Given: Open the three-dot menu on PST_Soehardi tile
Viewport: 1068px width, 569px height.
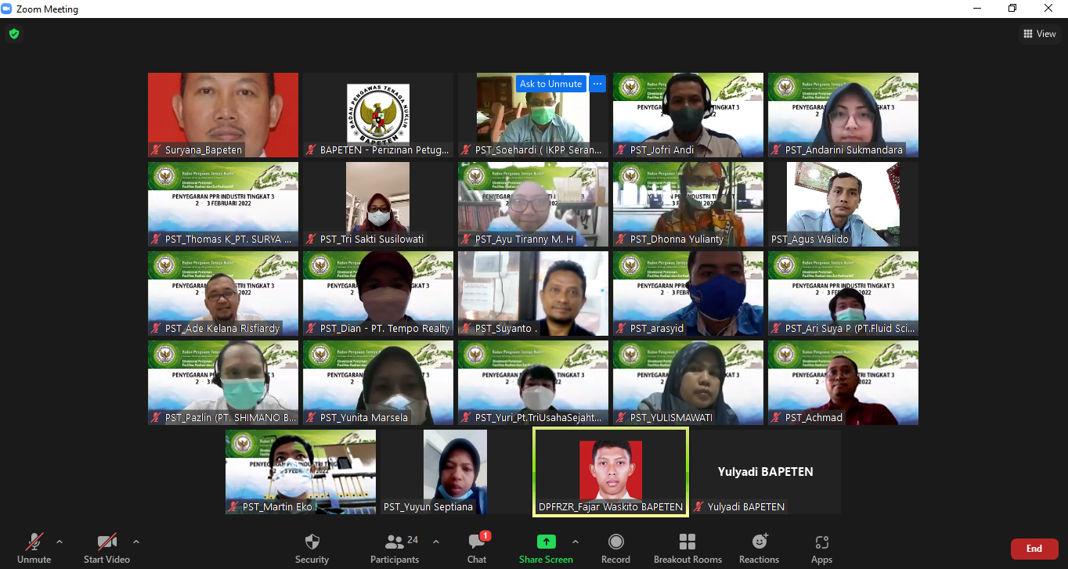Looking at the screenshot, I should coord(597,84).
